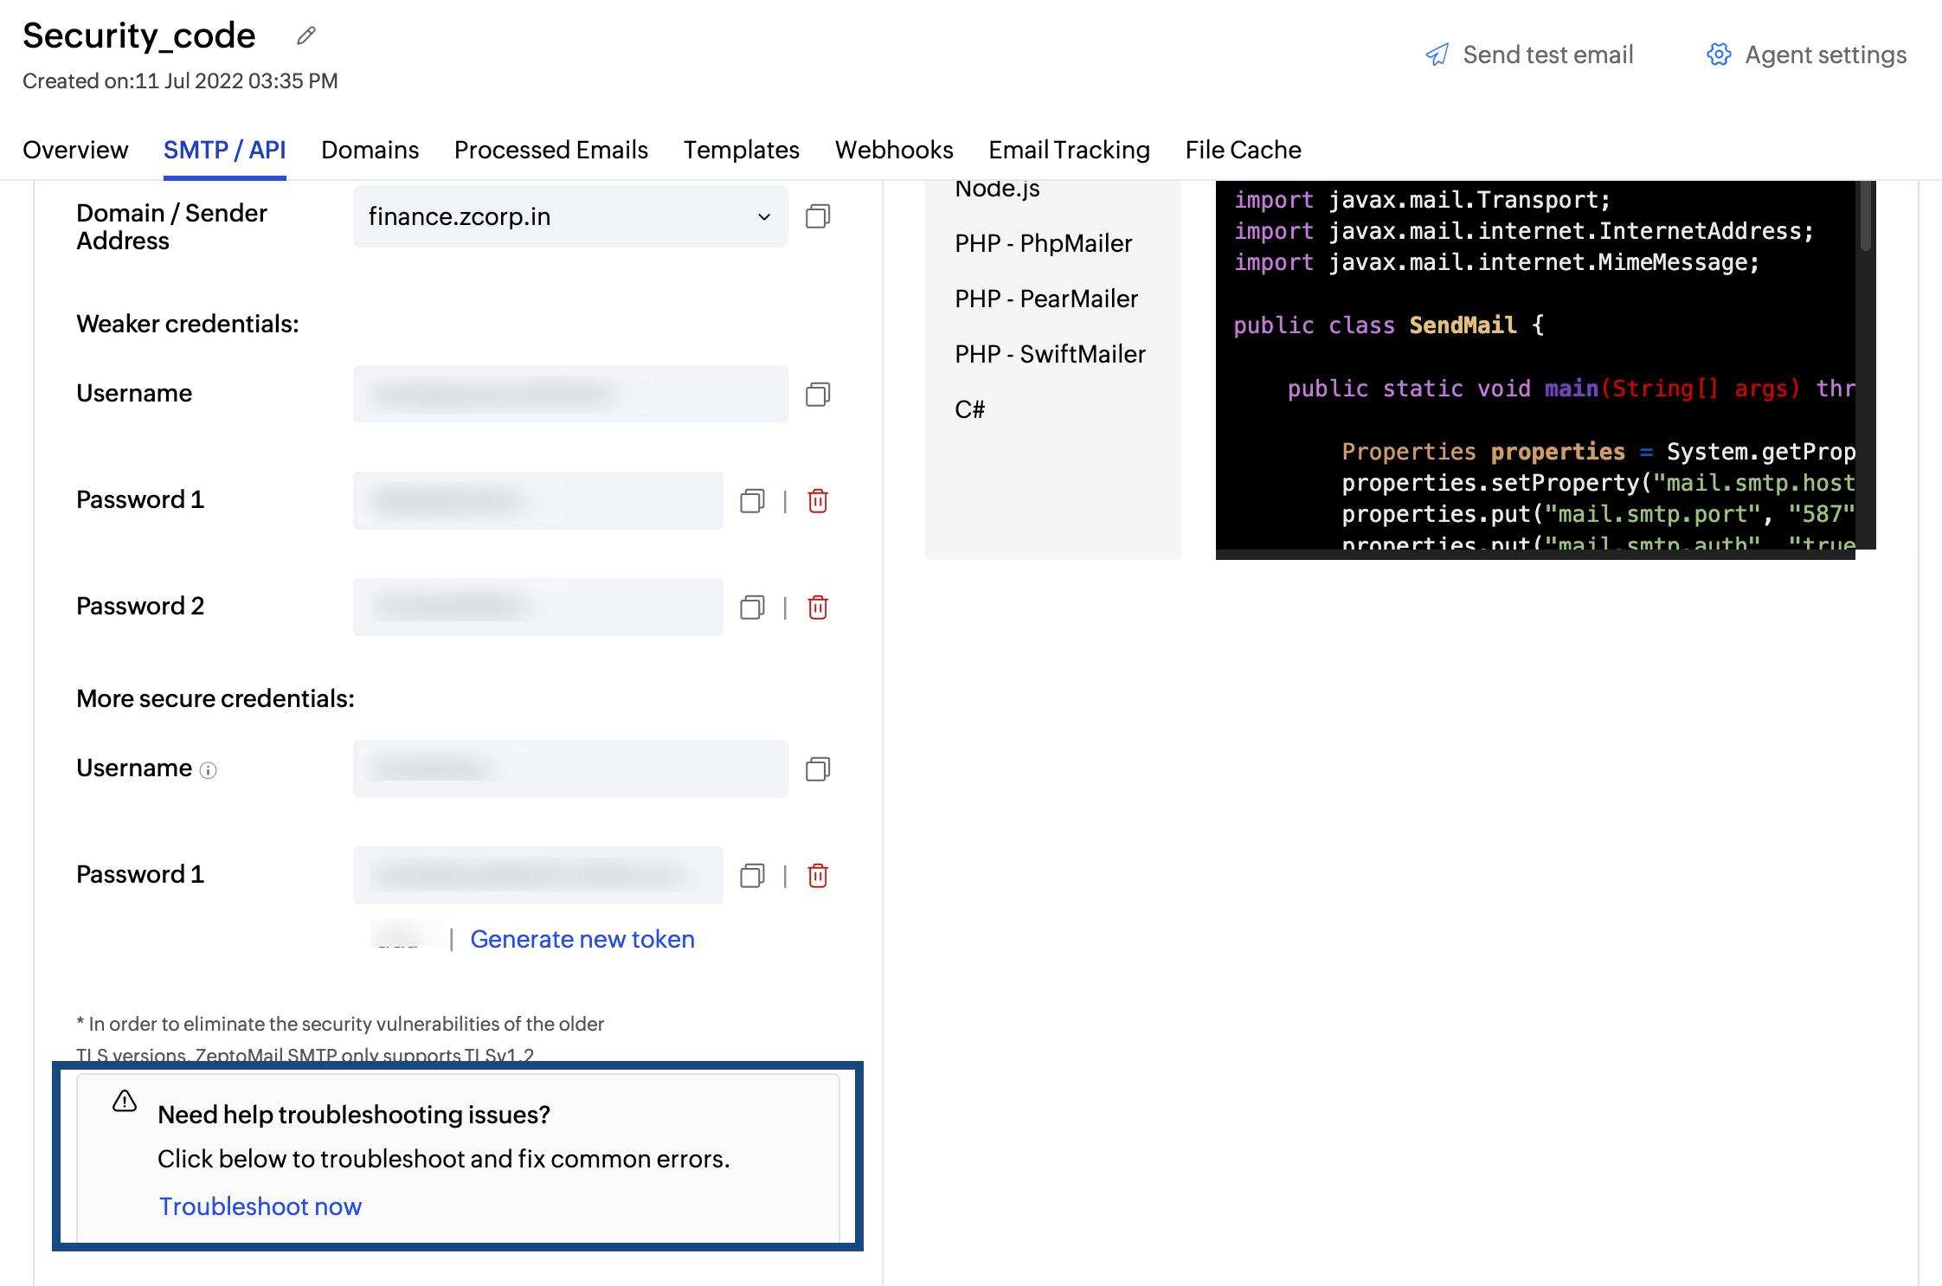
Task: Select PHP - PhpMailer code sample
Action: 1043,243
